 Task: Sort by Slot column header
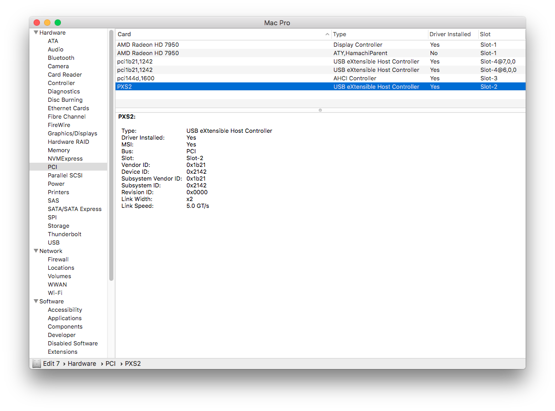tap(501, 34)
